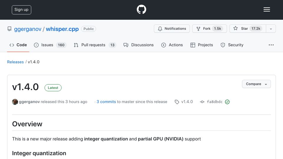Click the v1.4.0 breadcrumb text
Viewport: 283px width, 159px height.
click(34, 62)
